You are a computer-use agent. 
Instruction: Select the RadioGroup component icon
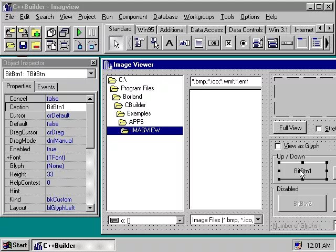coord(317,43)
